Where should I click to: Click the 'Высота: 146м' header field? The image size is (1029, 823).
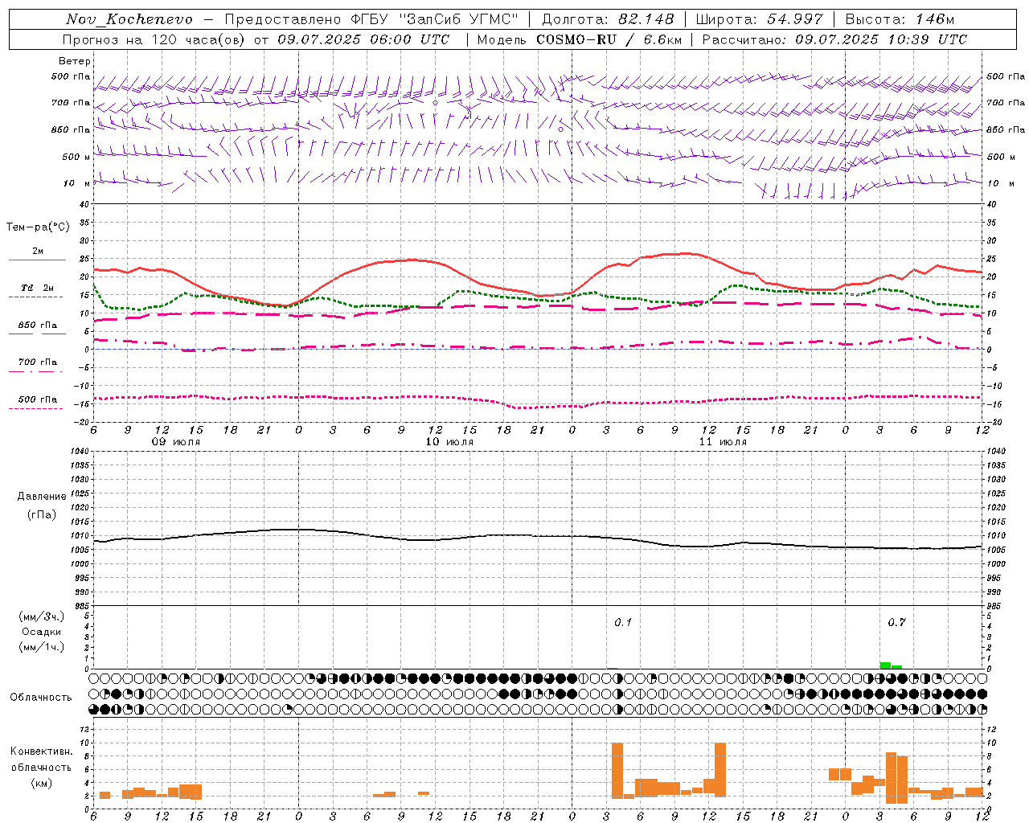pyautogui.click(x=900, y=19)
